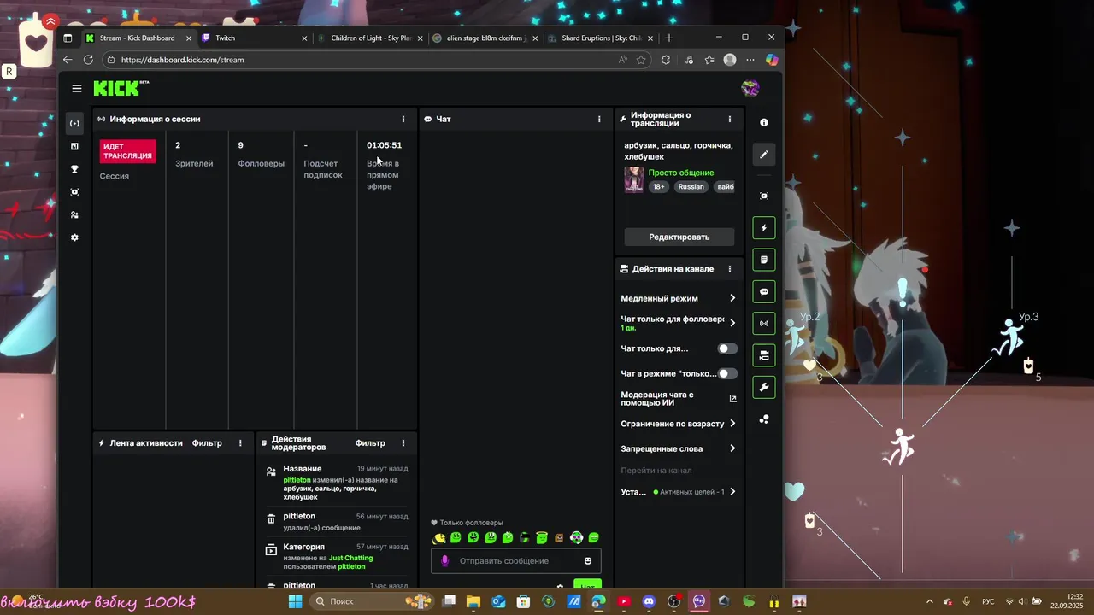Expand Запрещенные слова settings
Viewport: 1094px width, 615px height.
(678, 448)
